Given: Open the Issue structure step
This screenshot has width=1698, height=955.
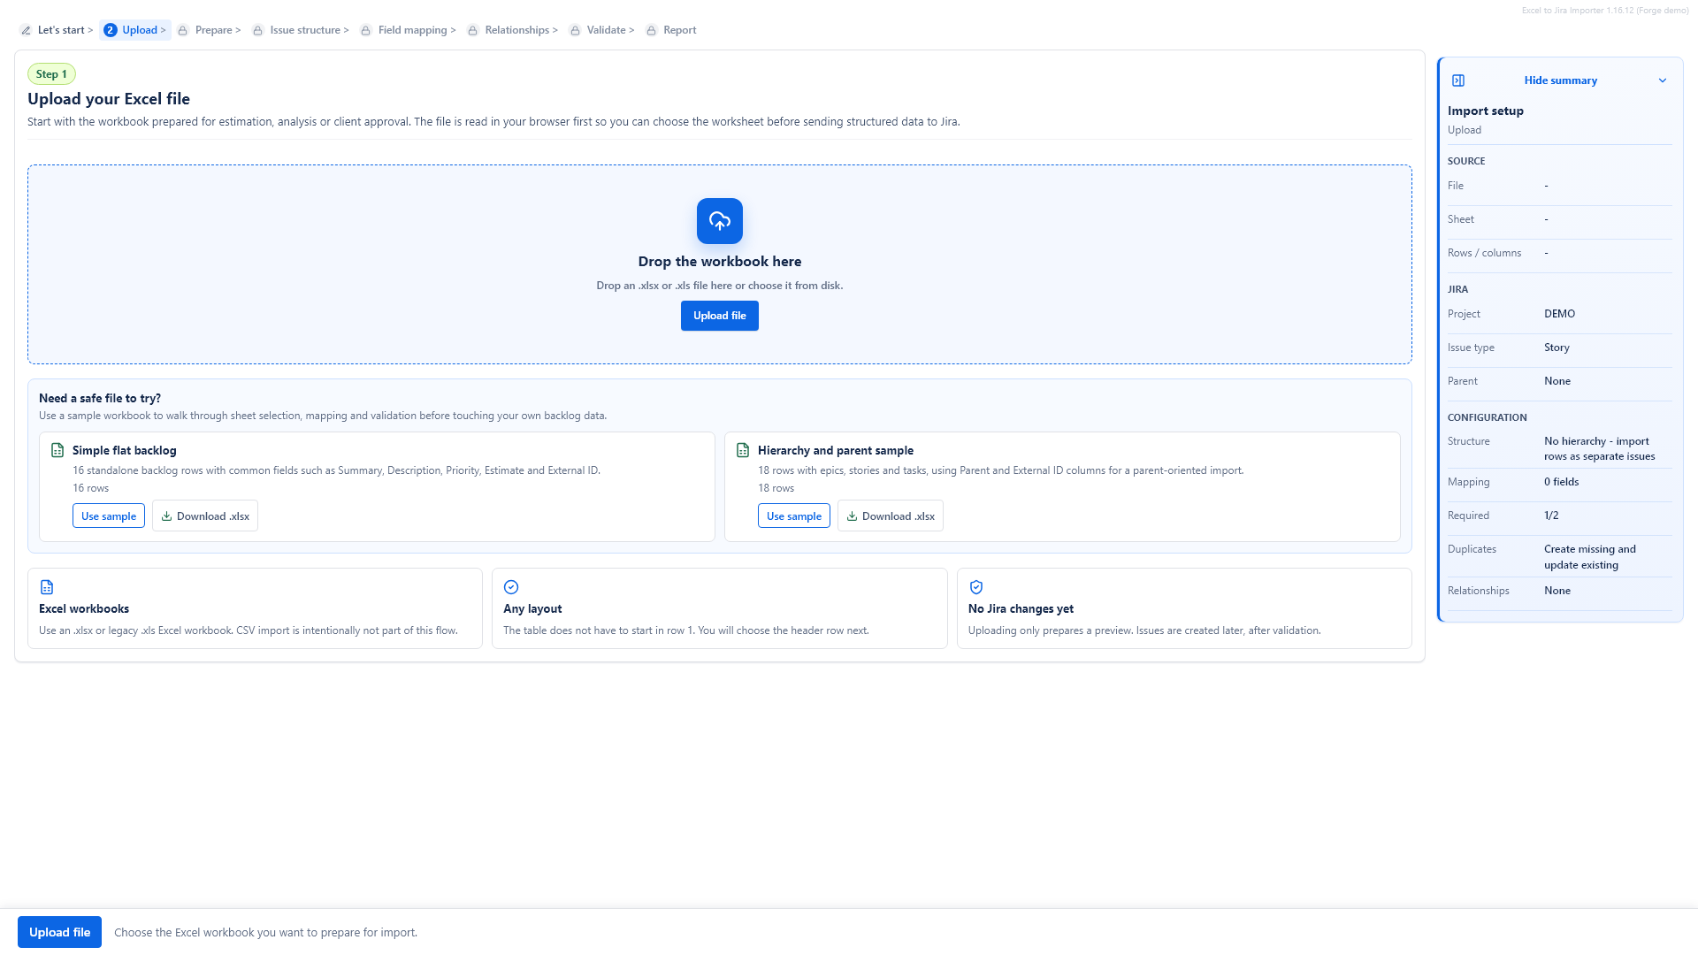Looking at the screenshot, I should click(x=301, y=30).
